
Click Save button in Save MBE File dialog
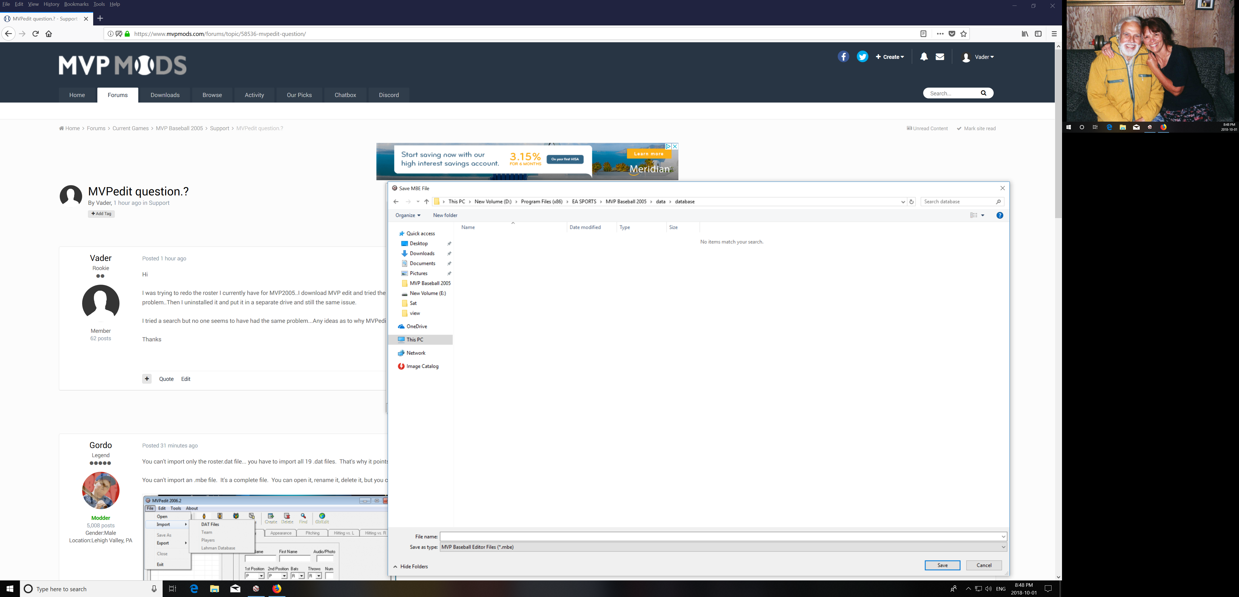(x=942, y=565)
